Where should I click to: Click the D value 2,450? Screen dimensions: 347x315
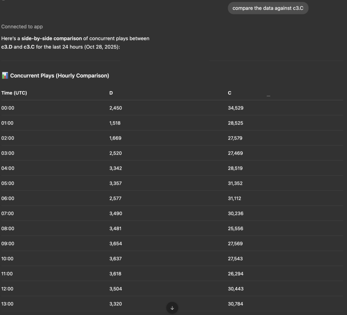(115, 108)
